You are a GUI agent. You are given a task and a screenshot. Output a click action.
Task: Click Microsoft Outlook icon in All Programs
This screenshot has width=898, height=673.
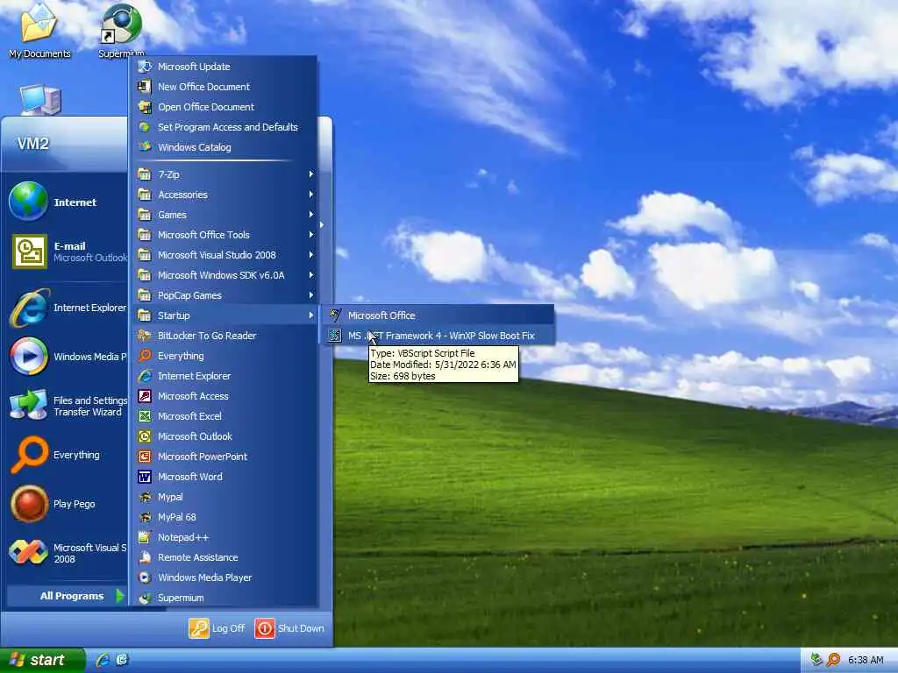click(145, 436)
